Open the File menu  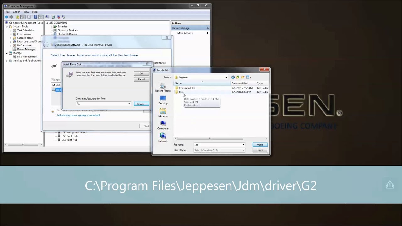(x=8, y=12)
